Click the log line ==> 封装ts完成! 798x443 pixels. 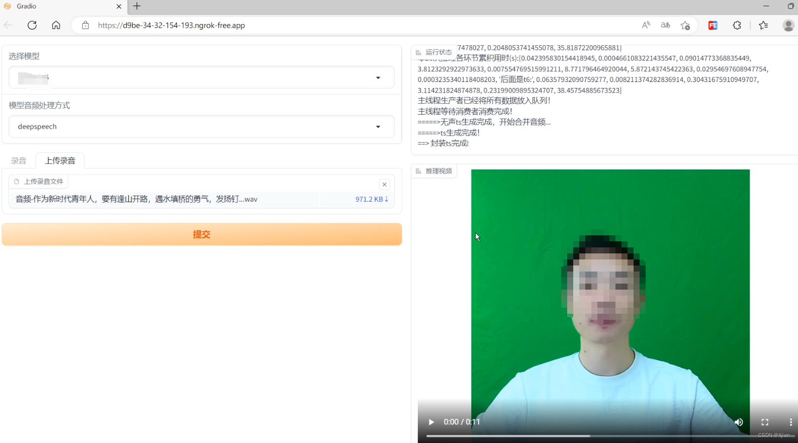(x=443, y=143)
